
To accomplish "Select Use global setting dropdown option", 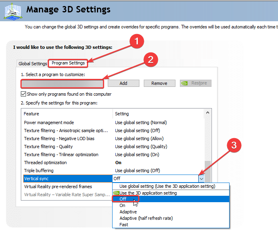I will click(x=167, y=186).
